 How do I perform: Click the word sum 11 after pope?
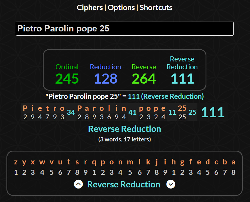pos(172,112)
